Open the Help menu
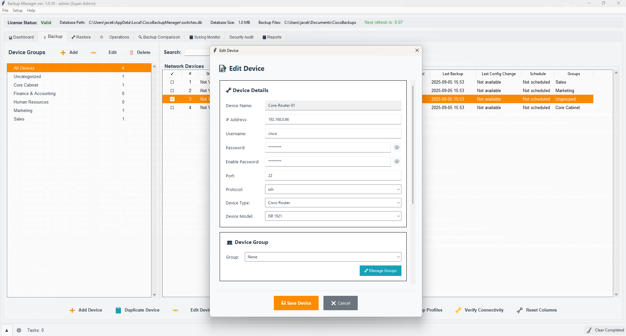 (x=31, y=10)
